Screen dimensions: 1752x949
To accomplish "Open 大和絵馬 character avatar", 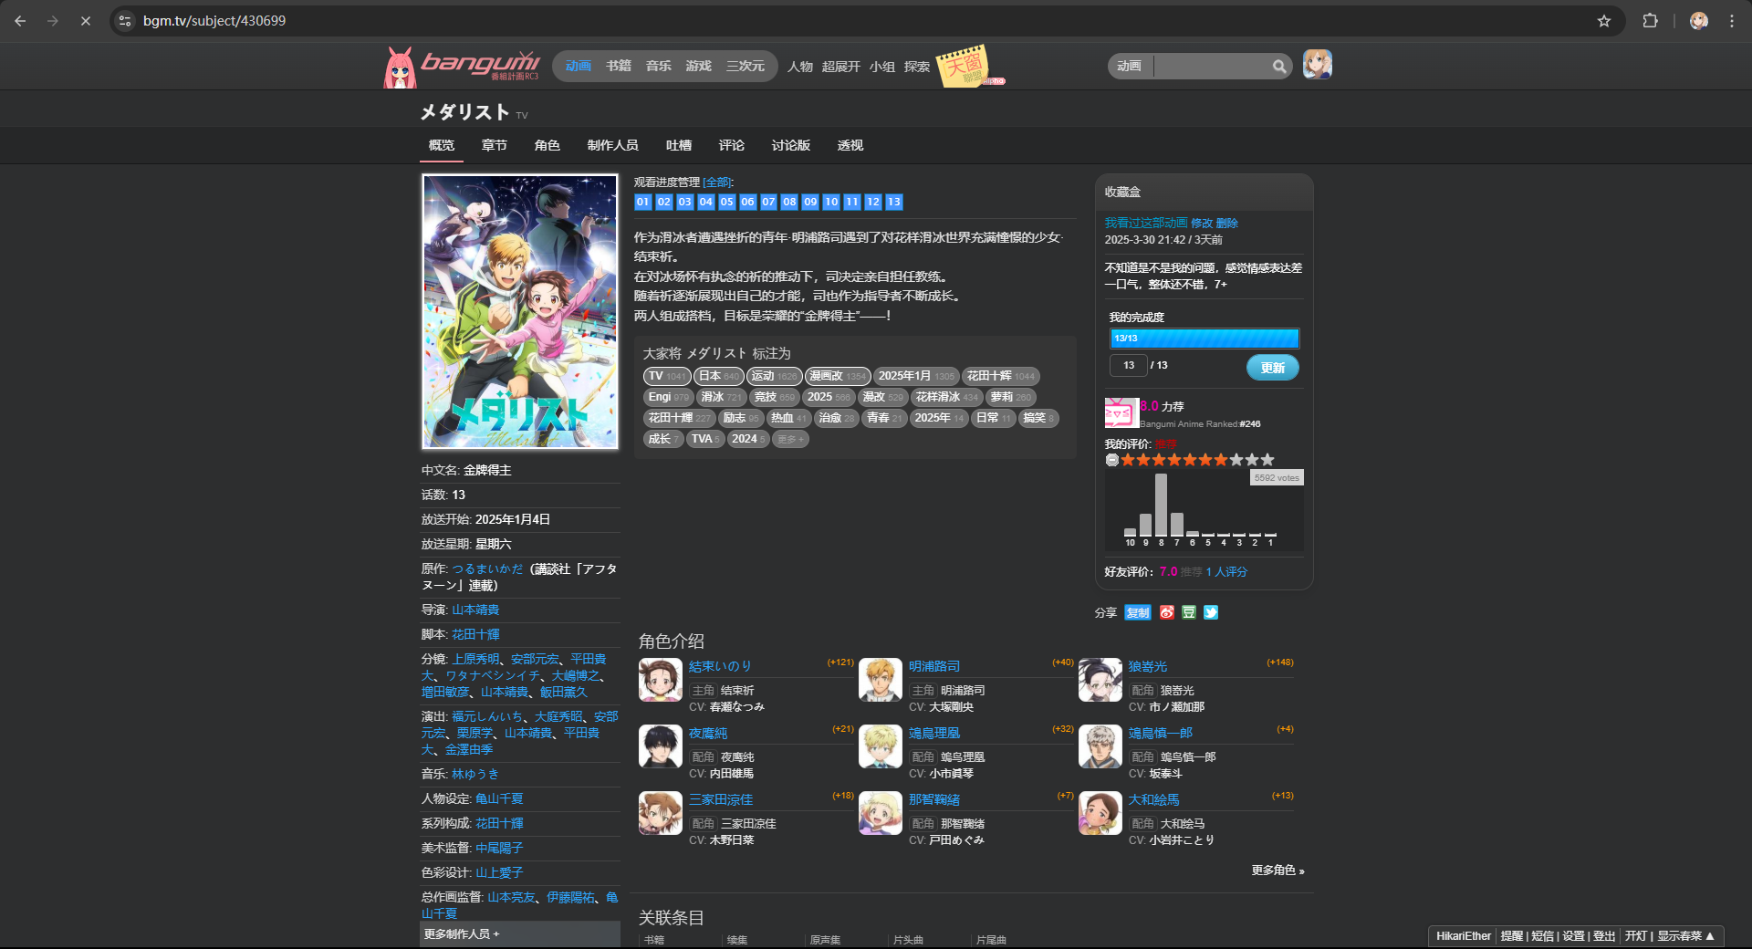I will coord(1100,813).
